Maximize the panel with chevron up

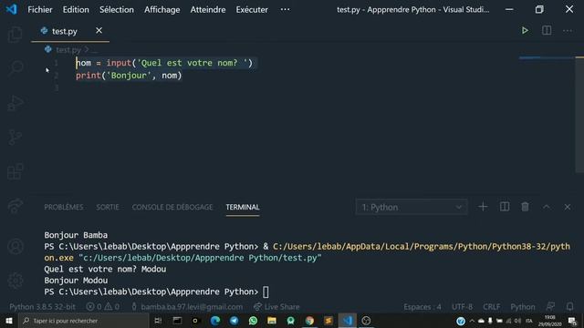point(547,207)
